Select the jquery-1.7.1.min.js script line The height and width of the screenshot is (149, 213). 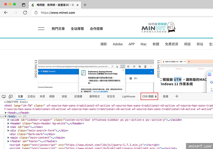point(84,145)
